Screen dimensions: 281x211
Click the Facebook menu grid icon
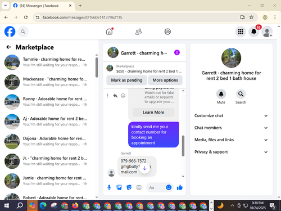click(241, 32)
